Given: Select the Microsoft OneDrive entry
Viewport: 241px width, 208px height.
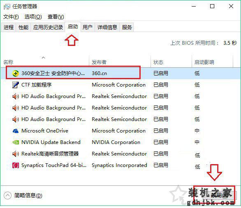Looking at the screenshot, I should 45,131.
